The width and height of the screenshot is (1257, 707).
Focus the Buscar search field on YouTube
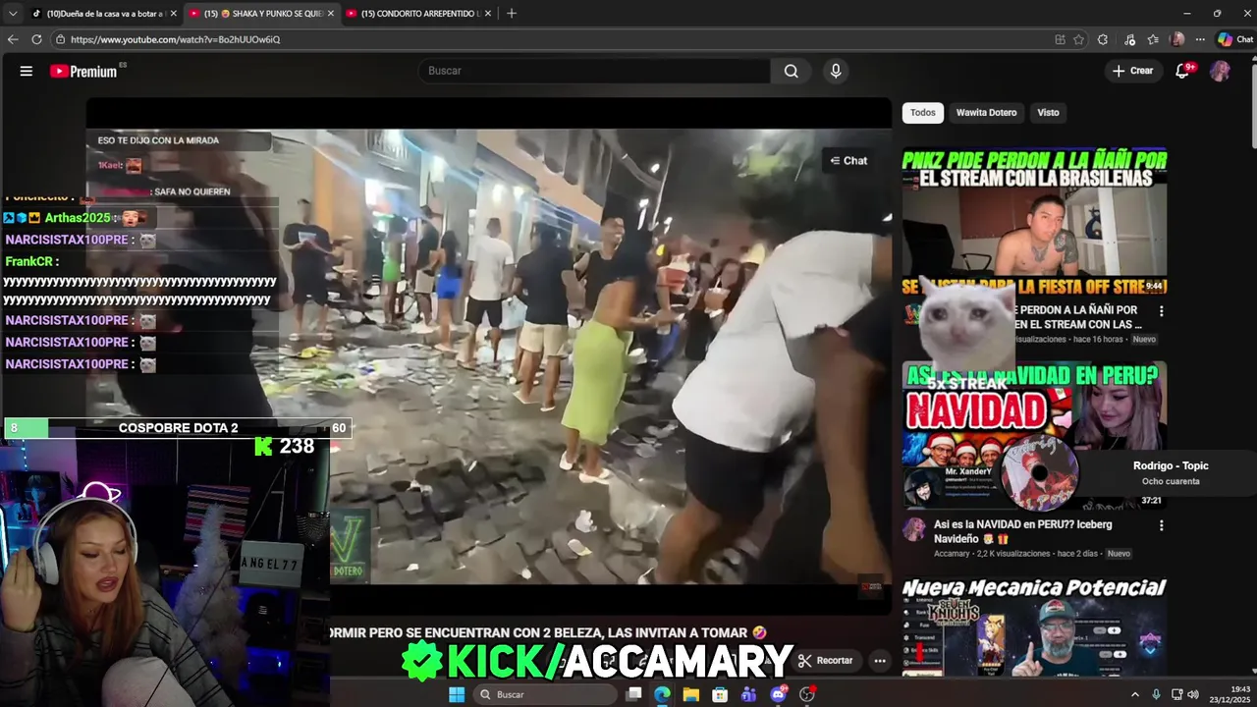click(594, 71)
